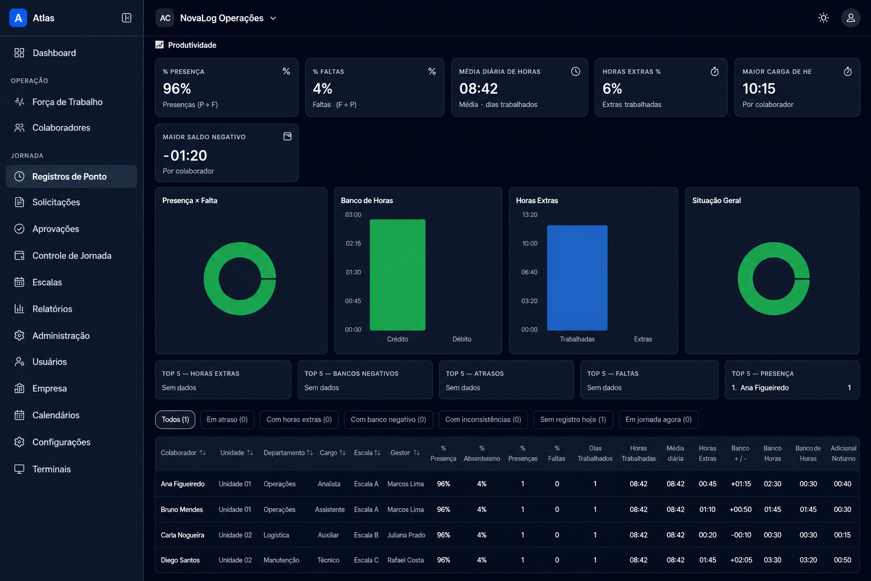This screenshot has width=871, height=581.
Task: Open Ana Figueiredo's table row
Action: point(507,484)
